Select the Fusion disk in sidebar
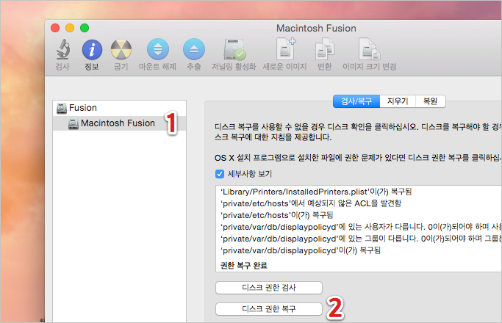 pyautogui.click(x=119, y=108)
